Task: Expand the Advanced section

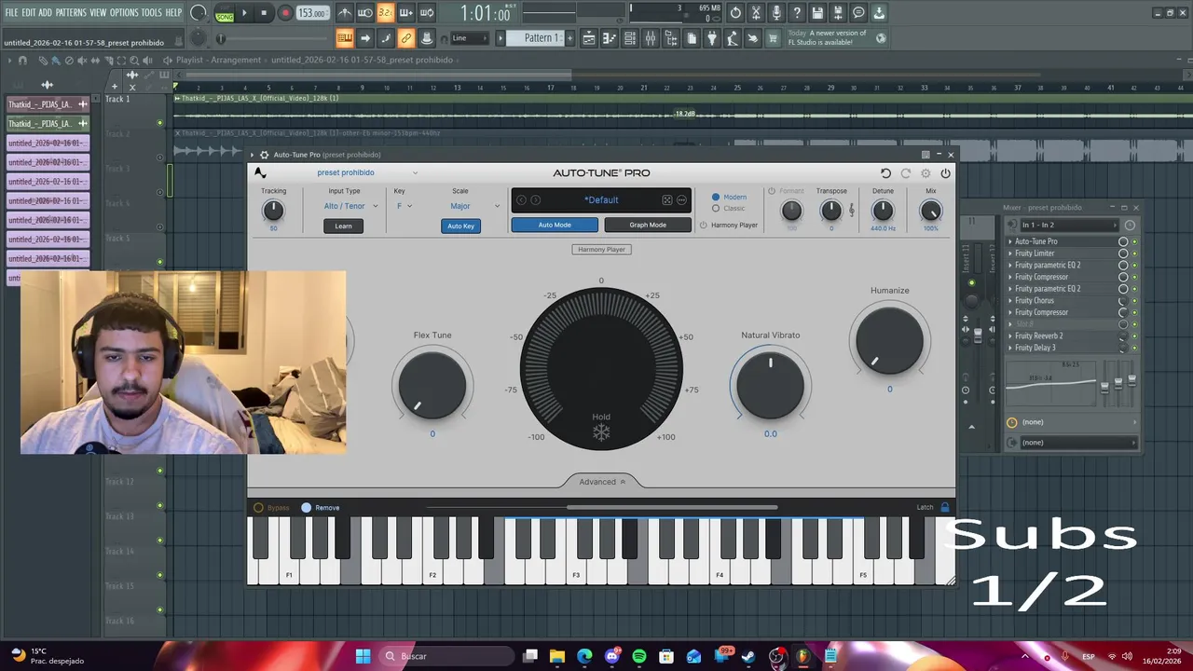Action: pyautogui.click(x=602, y=482)
